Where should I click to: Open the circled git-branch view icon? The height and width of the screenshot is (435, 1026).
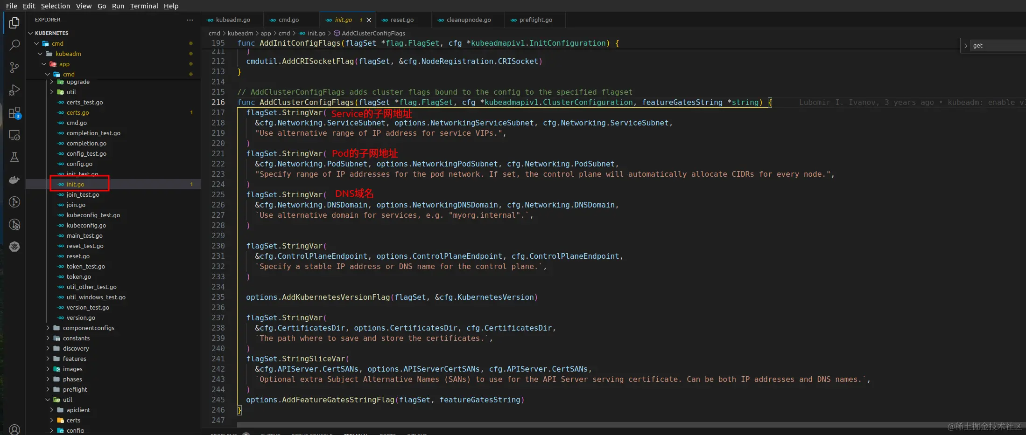[14, 202]
